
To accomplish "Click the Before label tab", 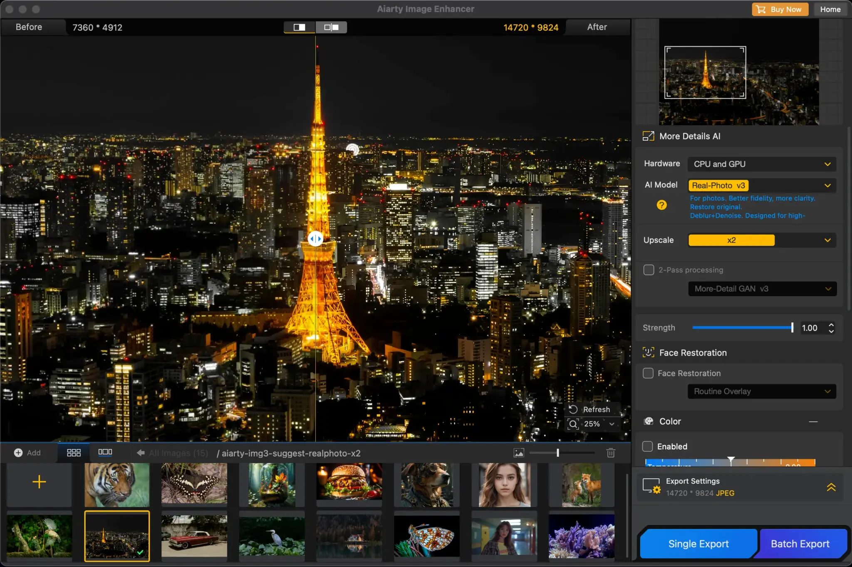I will [29, 27].
